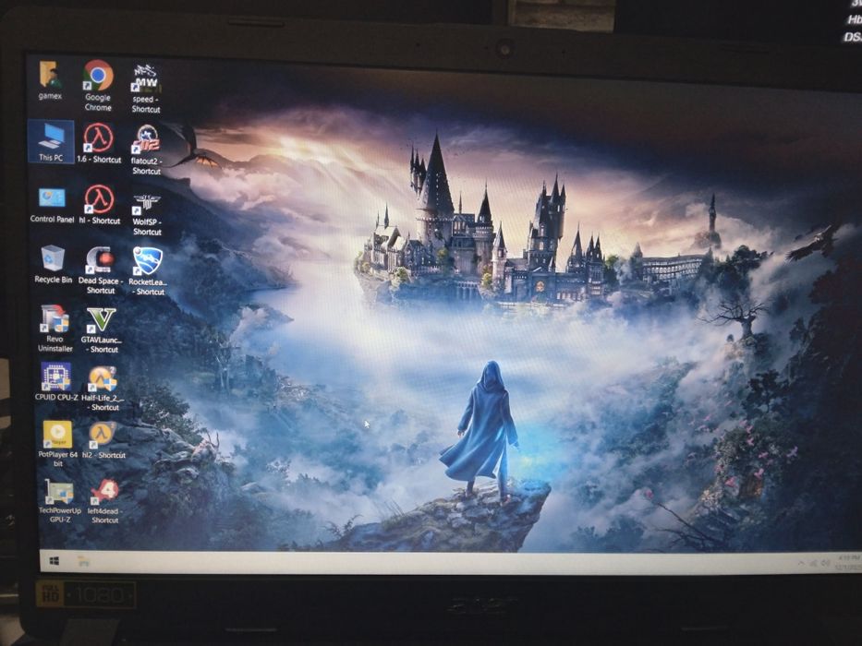Open the taskbar clock and date

(847, 563)
